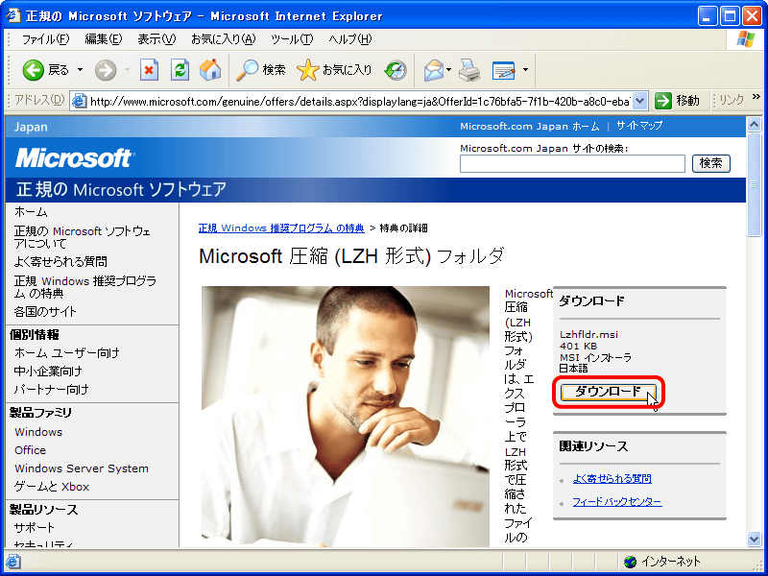
Task: Open the お気に入り(A) menu
Action: coord(224,39)
